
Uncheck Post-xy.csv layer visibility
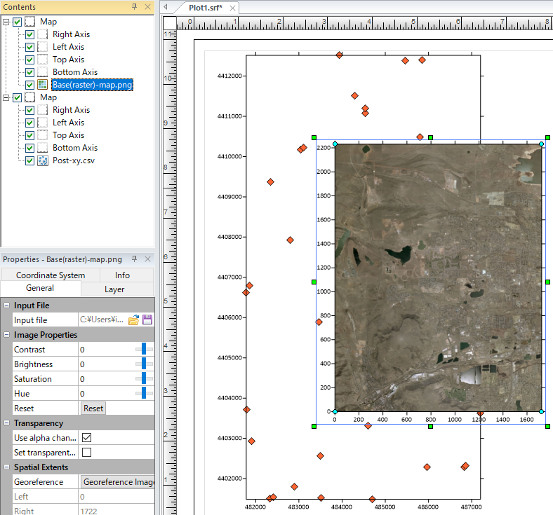point(30,160)
